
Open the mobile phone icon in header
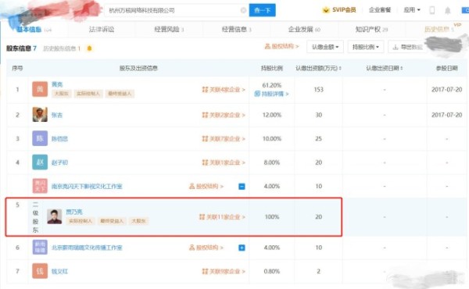(432, 10)
